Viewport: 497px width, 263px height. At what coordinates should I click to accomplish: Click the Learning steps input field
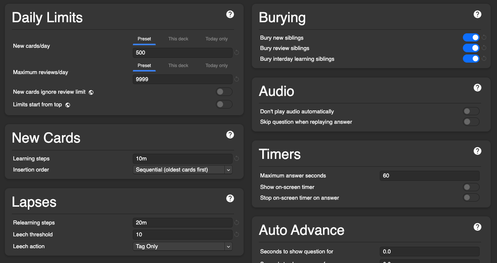(x=182, y=159)
